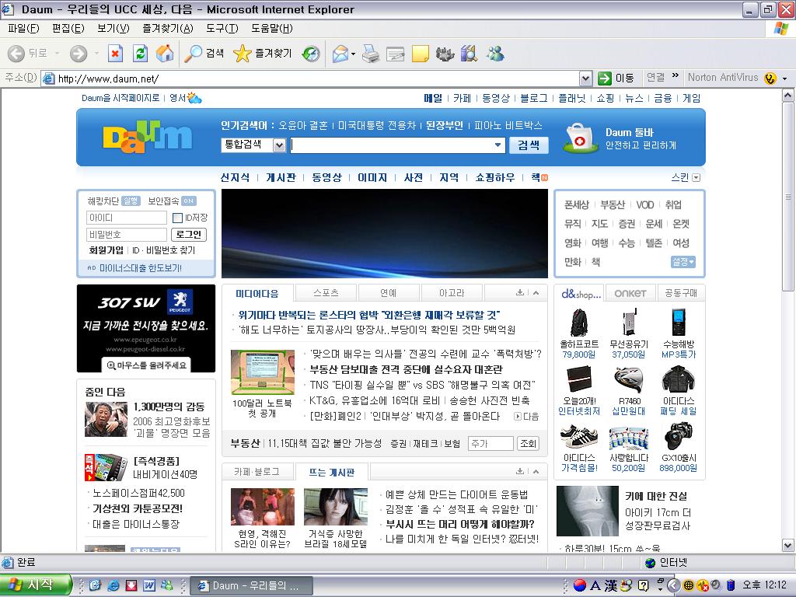Open the Mail envelope toolbar icon
Viewport: 796px width, 597px height.
340,54
